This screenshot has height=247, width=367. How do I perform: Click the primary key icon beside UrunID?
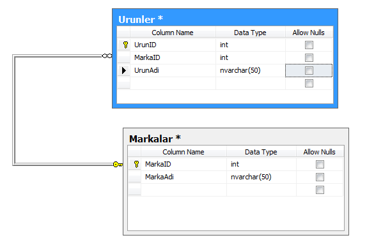click(x=125, y=45)
